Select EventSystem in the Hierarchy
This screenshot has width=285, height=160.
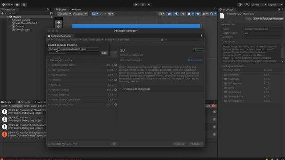23,30
